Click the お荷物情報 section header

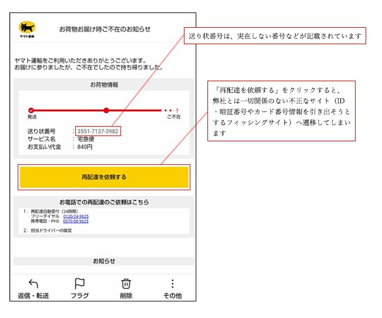tap(103, 85)
